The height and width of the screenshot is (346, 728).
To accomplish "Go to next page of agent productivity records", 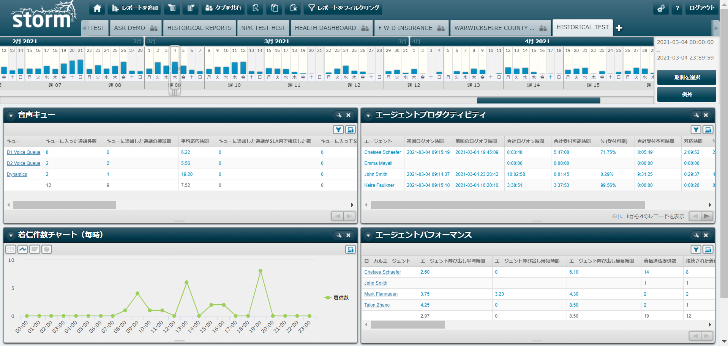I will click(707, 216).
